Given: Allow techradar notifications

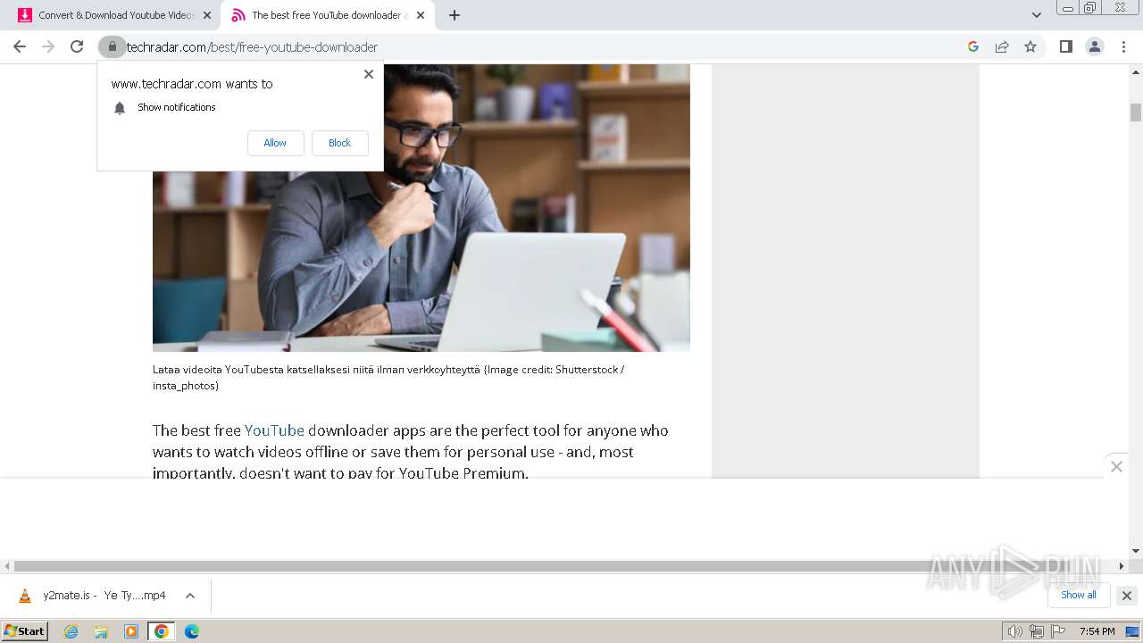Looking at the screenshot, I should [x=275, y=143].
